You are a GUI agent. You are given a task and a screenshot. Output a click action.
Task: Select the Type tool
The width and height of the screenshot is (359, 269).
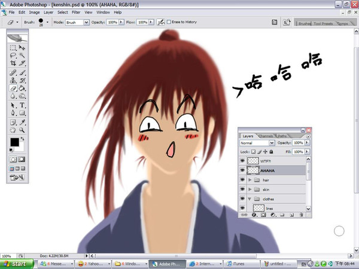(22, 105)
